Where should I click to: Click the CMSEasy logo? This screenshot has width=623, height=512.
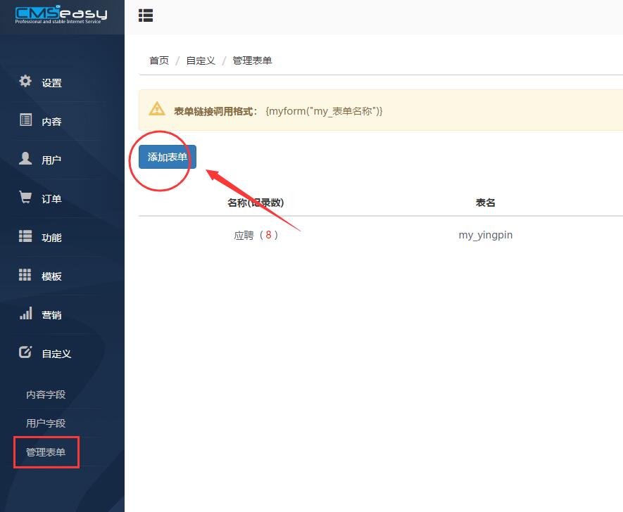click(61, 14)
